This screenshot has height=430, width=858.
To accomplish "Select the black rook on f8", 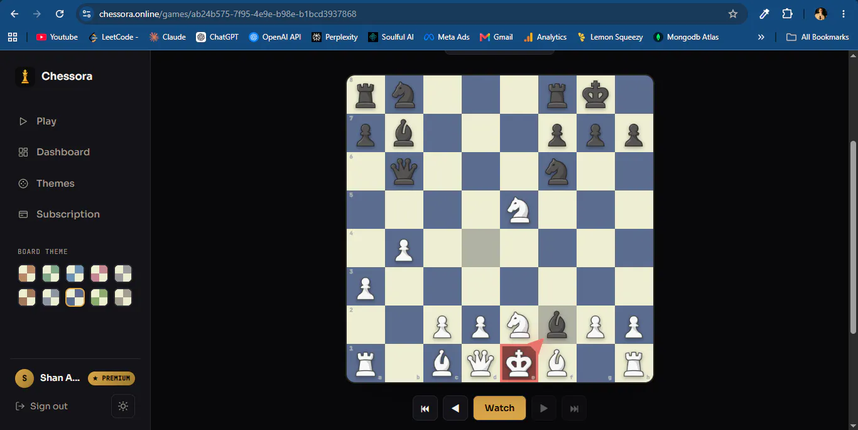I will coord(557,95).
